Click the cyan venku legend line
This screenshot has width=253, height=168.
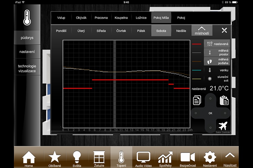point(196,70)
